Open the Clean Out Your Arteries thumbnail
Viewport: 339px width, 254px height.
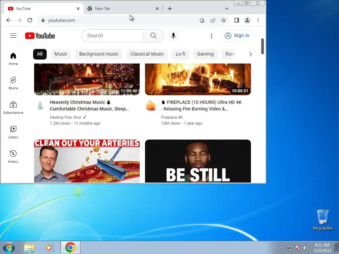[x=87, y=161]
